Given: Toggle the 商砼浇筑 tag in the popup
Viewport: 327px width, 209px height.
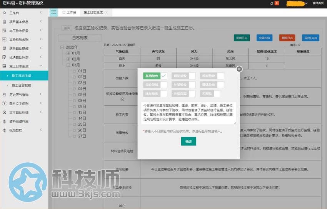Looking at the screenshot, I should pyautogui.click(x=155, y=85).
